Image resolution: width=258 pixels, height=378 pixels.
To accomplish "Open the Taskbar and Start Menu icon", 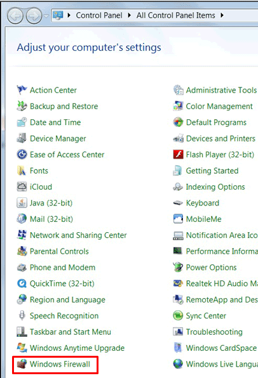I will [x=22, y=332].
